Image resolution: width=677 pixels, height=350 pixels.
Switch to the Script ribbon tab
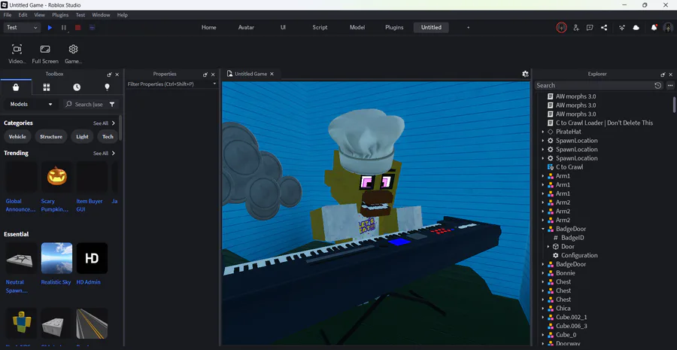click(x=320, y=27)
